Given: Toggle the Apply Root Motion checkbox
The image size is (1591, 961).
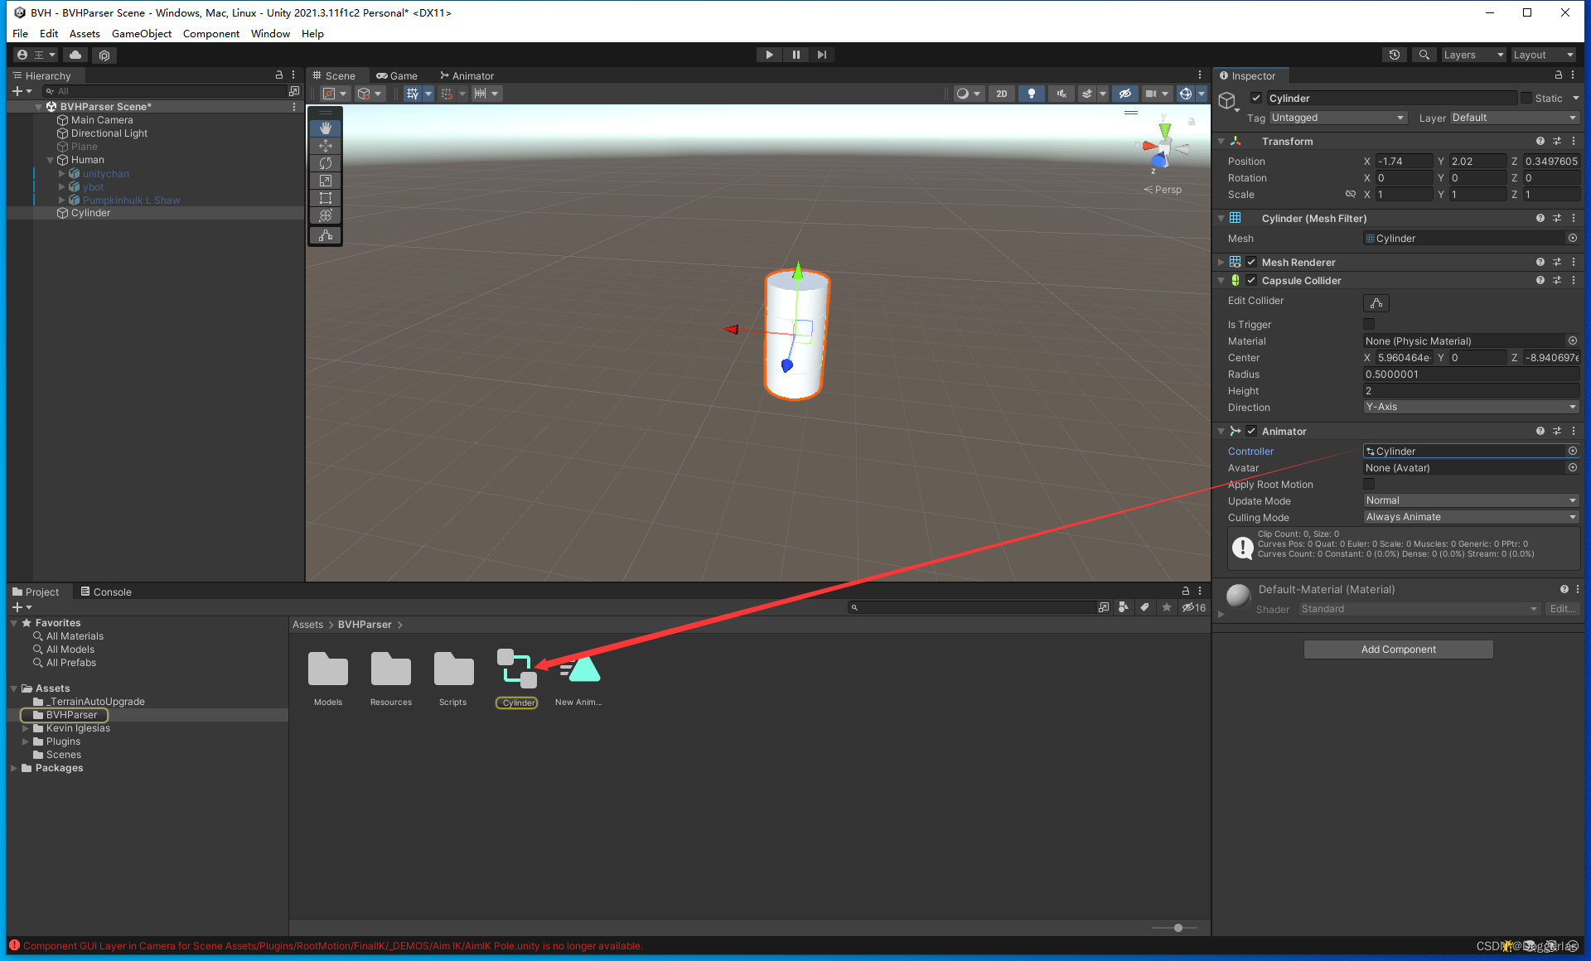Looking at the screenshot, I should (x=1369, y=484).
